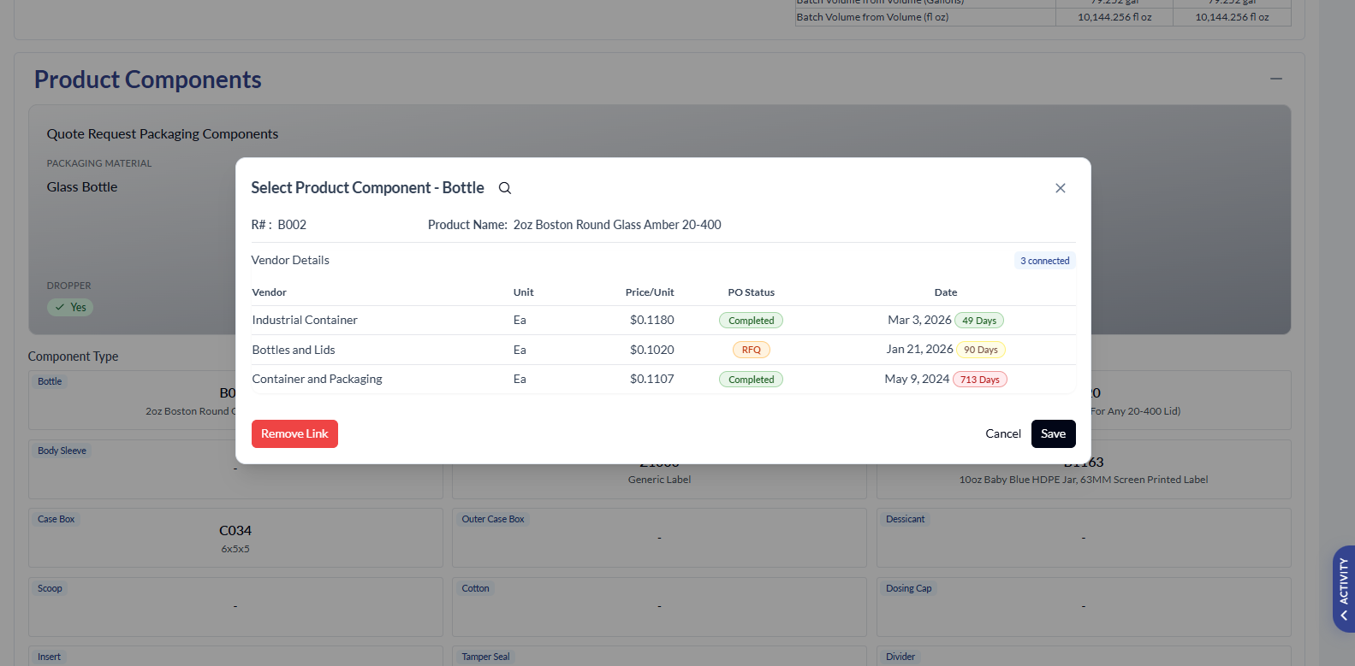Close the Select Product Component dialog

[x=1060, y=188]
